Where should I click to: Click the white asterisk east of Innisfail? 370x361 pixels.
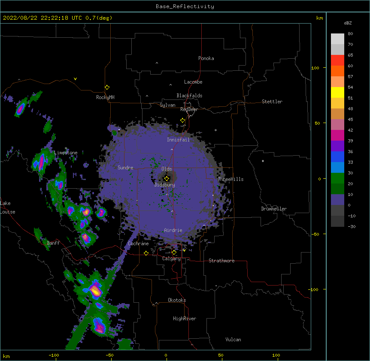(x=215, y=130)
